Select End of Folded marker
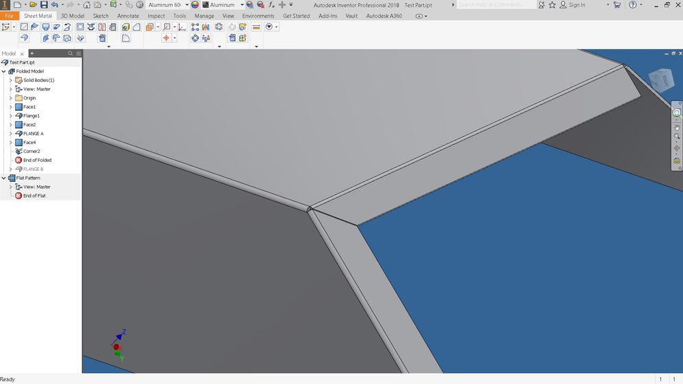Viewport: 683px width, 384px height. 37,160
